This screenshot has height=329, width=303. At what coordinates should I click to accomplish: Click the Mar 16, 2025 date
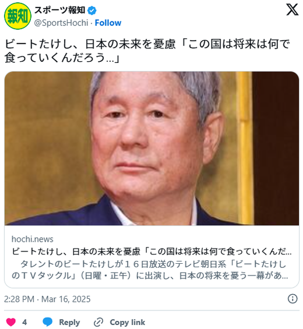click(66, 299)
